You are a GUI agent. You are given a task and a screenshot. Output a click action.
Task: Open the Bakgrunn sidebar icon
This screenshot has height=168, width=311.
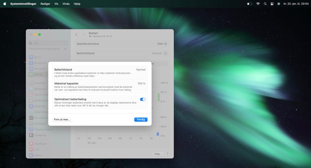pos(31,89)
